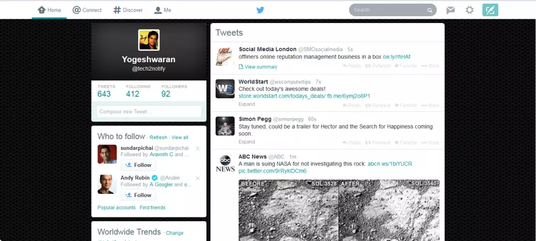Follow Andy Rubin
This screenshot has height=241, width=536.
[x=138, y=195]
